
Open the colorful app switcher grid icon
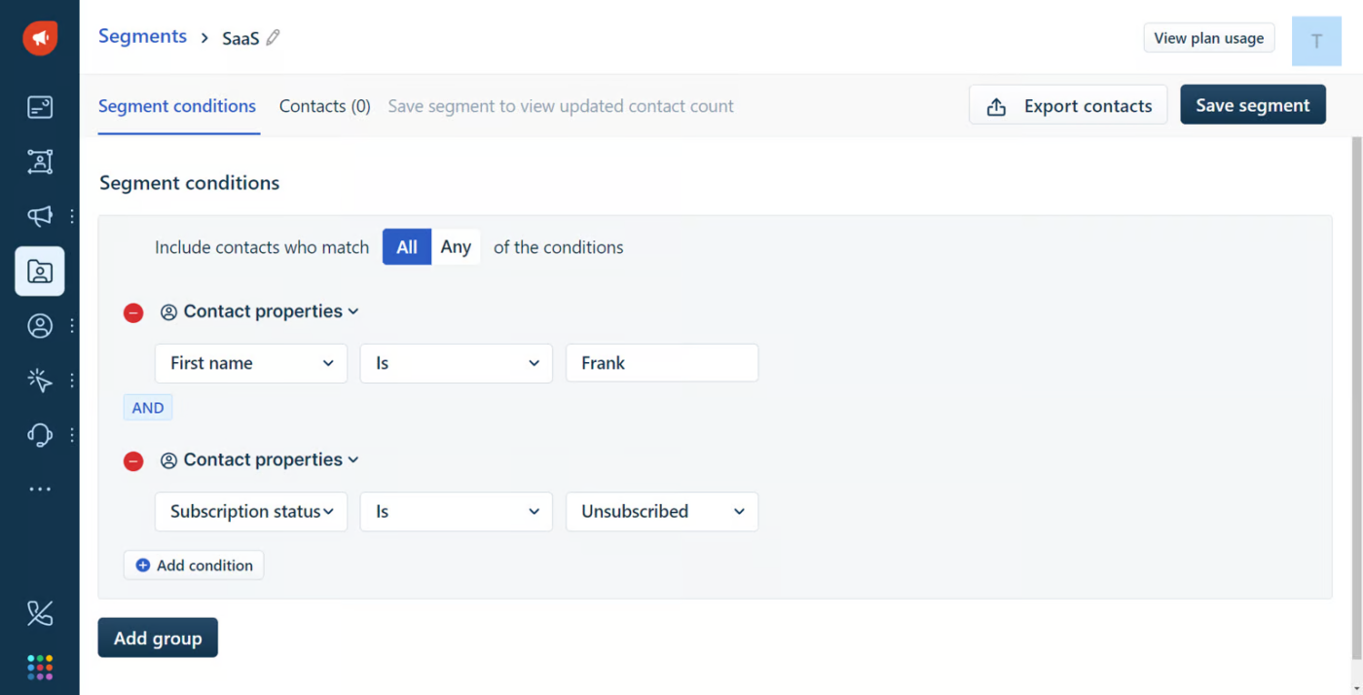(x=40, y=667)
